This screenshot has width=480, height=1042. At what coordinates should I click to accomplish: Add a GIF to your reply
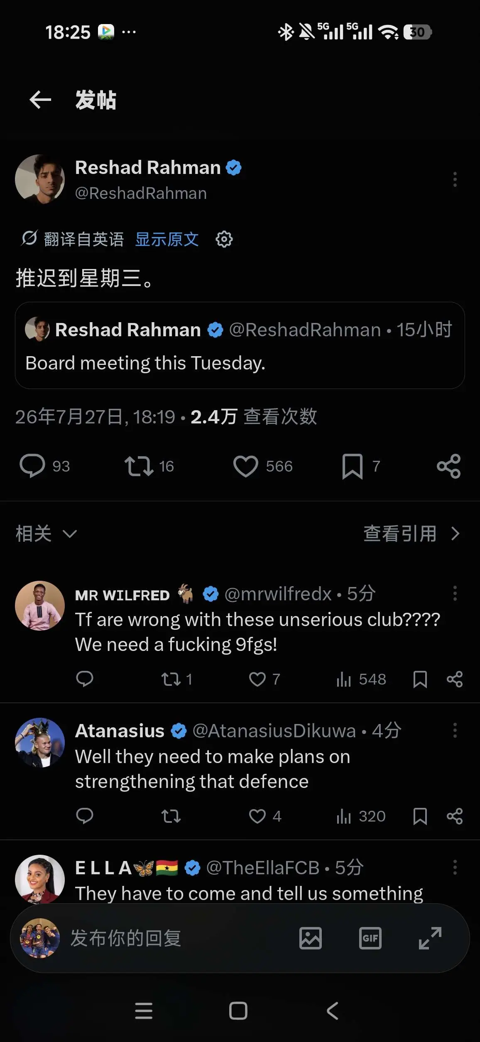coord(370,938)
